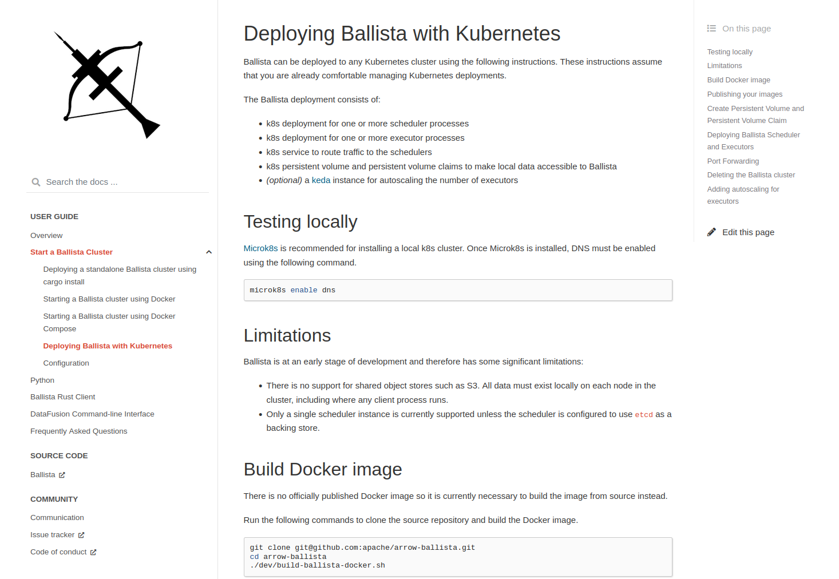The width and height of the screenshot is (839, 579).
Task: Click external link icon next to Ballista
Action: 62,475
